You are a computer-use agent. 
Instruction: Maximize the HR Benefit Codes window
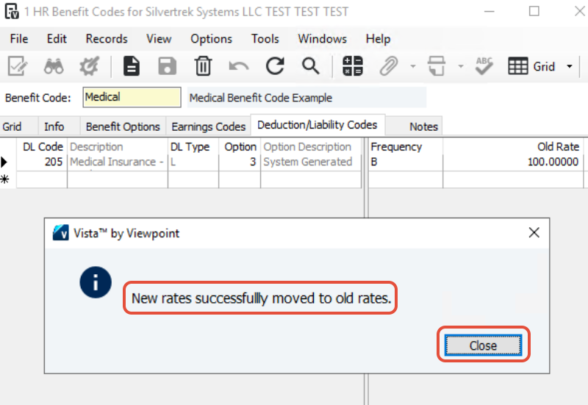pyautogui.click(x=534, y=11)
